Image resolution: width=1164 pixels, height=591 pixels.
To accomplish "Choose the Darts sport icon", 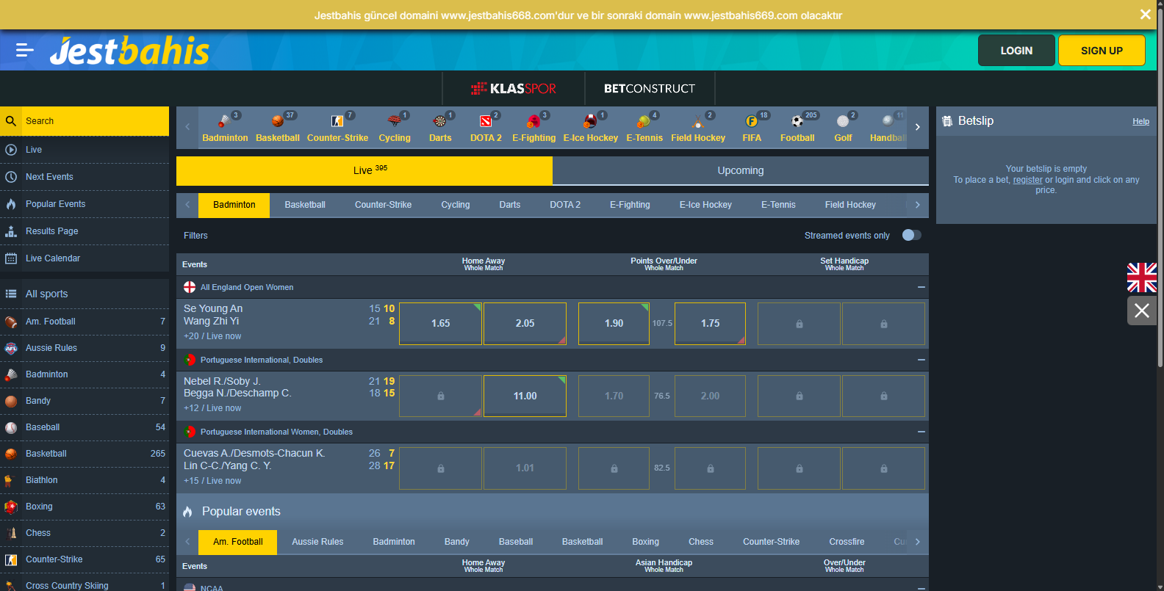I will point(440,122).
